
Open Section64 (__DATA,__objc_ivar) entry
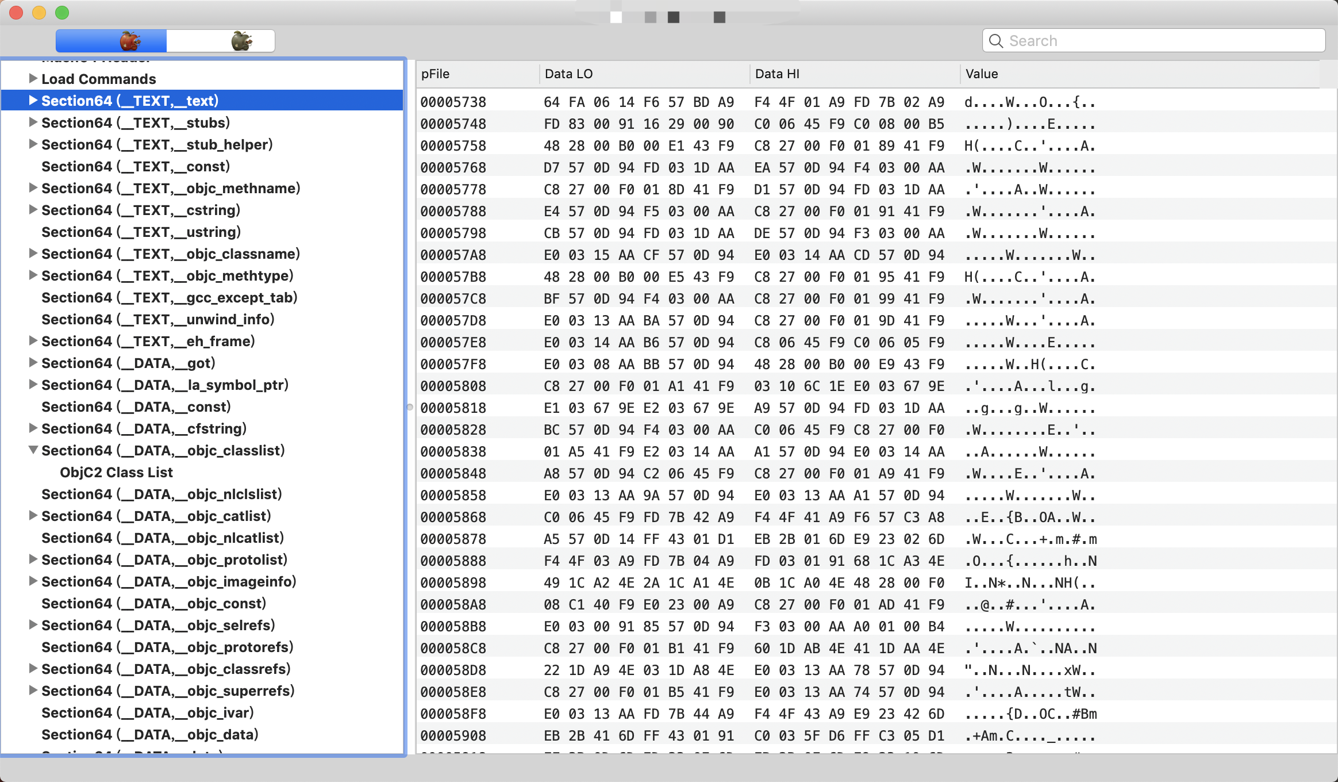tap(148, 713)
